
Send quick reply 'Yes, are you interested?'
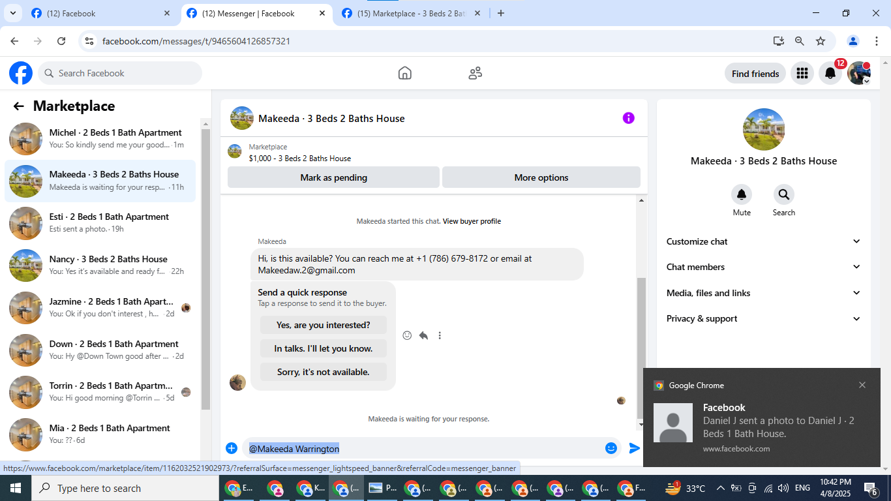coord(324,325)
